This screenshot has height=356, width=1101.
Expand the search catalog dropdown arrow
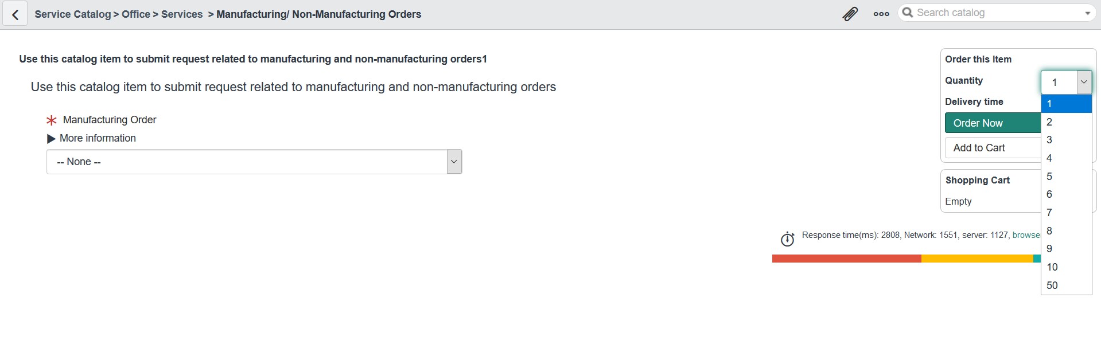click(x=1087, y=13)
